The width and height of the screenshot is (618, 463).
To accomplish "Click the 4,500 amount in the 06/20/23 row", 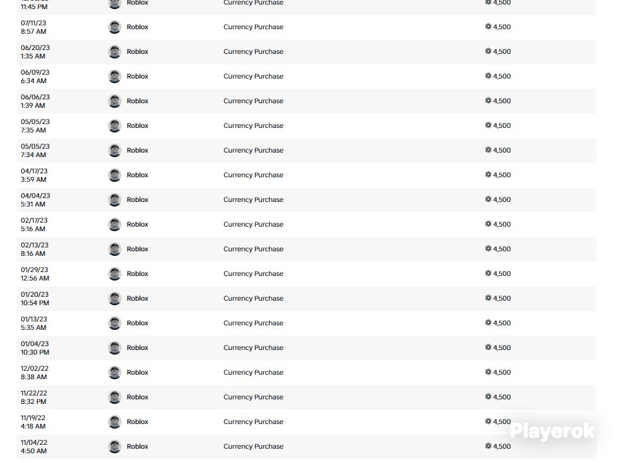I will 502,51.
